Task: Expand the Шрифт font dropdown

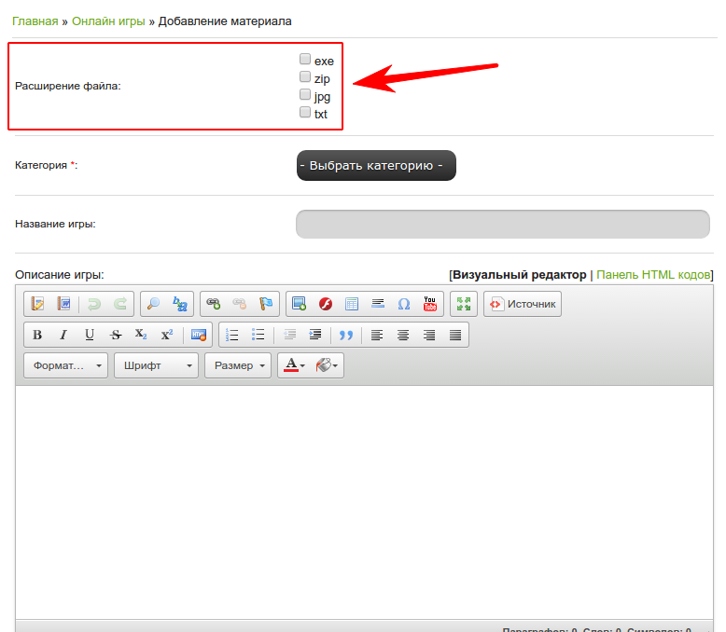Action: pyautogui.click(x=156, y=365)
